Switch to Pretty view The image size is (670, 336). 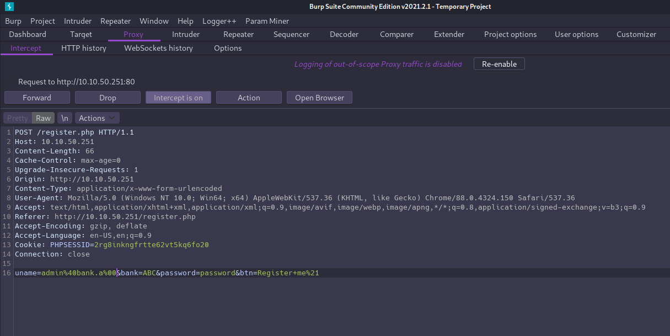click(18, 118)
